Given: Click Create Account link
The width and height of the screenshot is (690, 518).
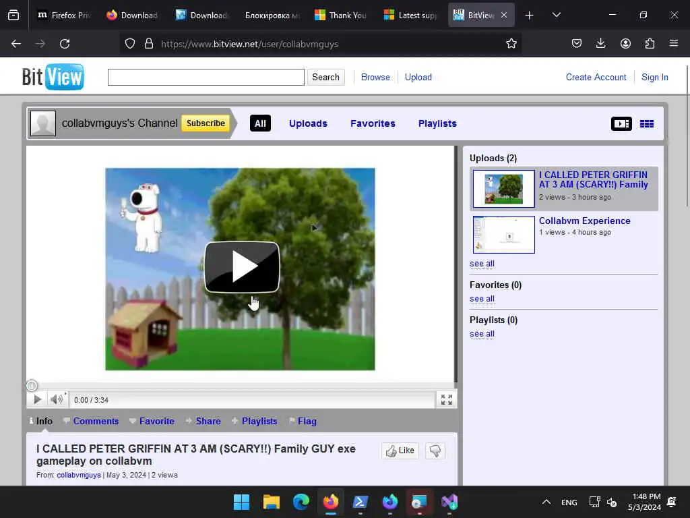Looking at the screenshot, I should click(x=596, y=77).
